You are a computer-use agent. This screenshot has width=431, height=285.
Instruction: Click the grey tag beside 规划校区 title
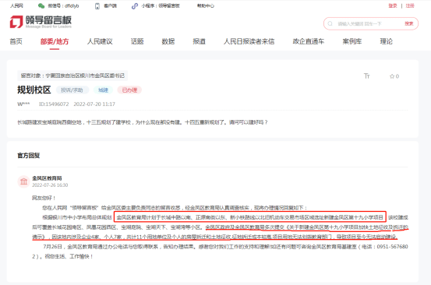tap(72, 90)
